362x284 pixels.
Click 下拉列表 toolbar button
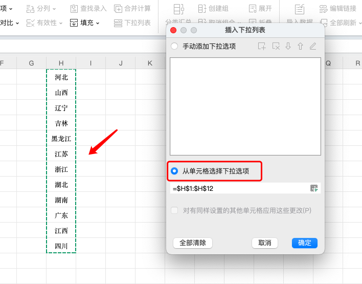[x=132, y=23]
